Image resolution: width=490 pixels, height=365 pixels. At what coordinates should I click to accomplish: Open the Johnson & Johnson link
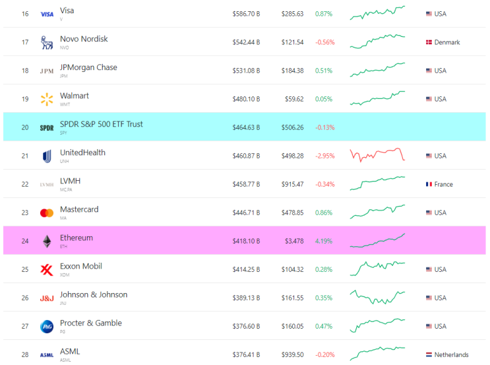click(94, 294)
